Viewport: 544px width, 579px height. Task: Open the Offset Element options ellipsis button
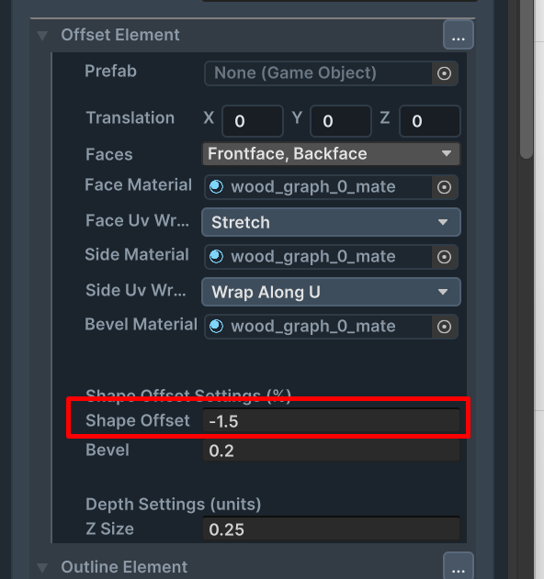pyautogui.click(x=459, y=35)
